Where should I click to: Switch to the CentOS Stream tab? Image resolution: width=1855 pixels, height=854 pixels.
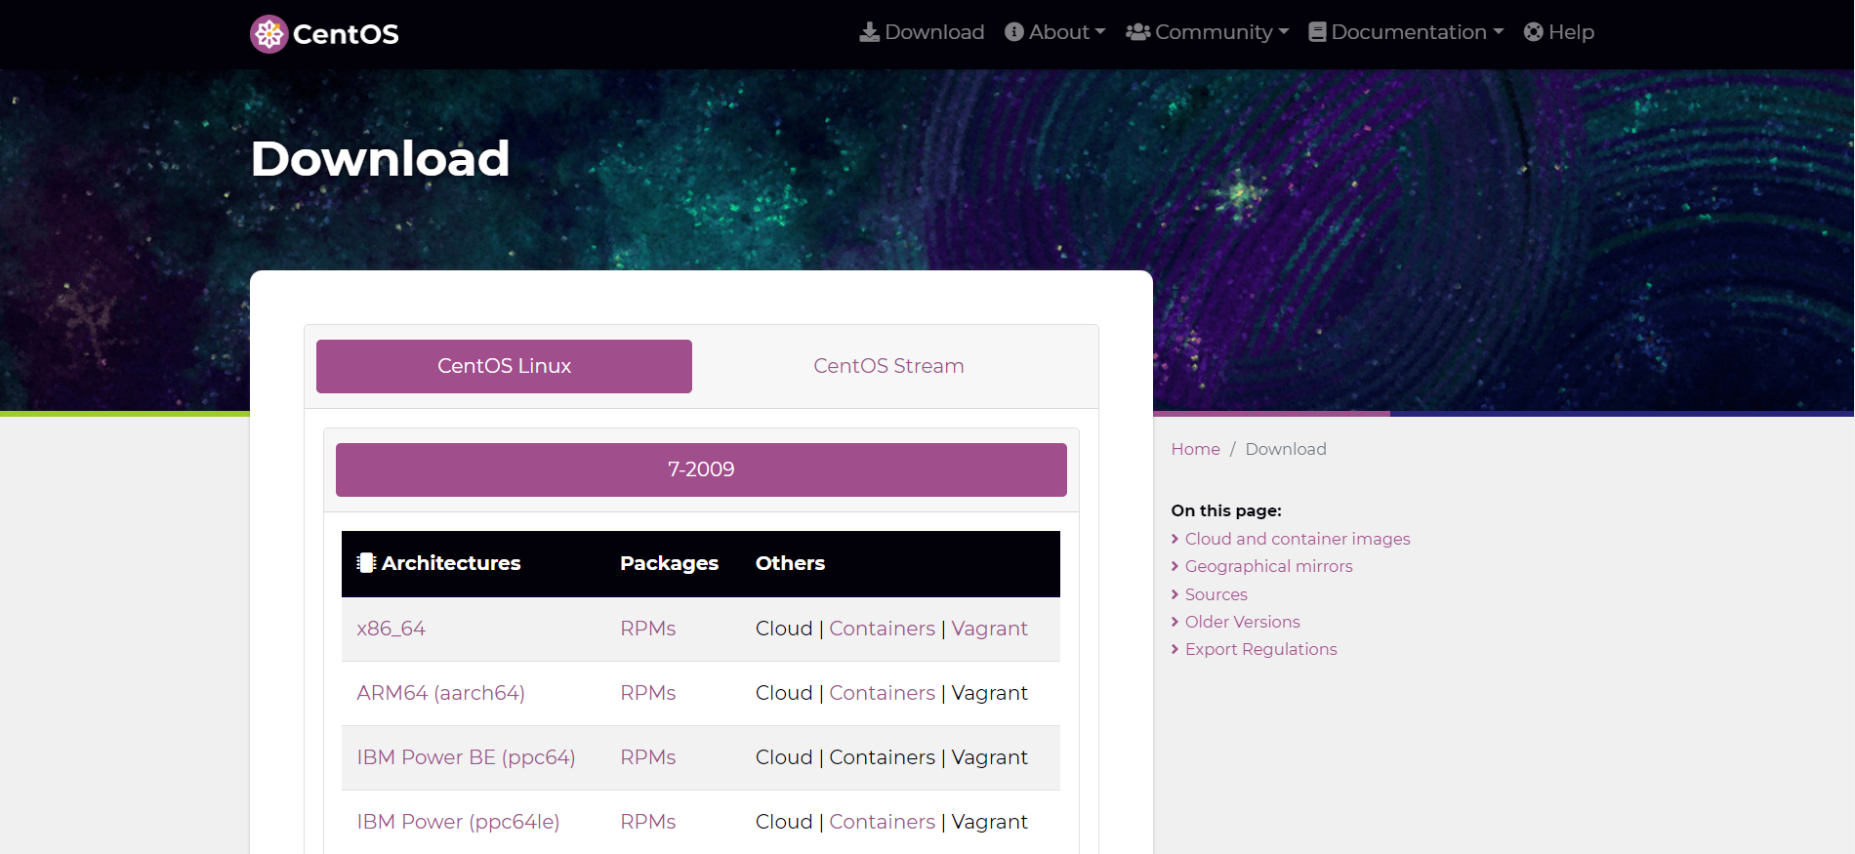click(x=888, y=366)
